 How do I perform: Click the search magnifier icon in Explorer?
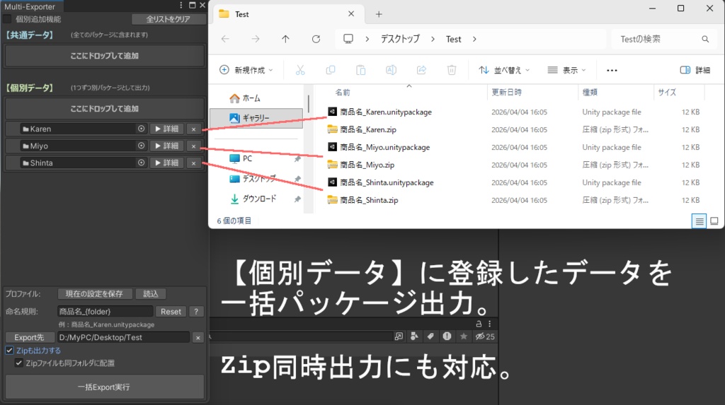tap(705, 40)
